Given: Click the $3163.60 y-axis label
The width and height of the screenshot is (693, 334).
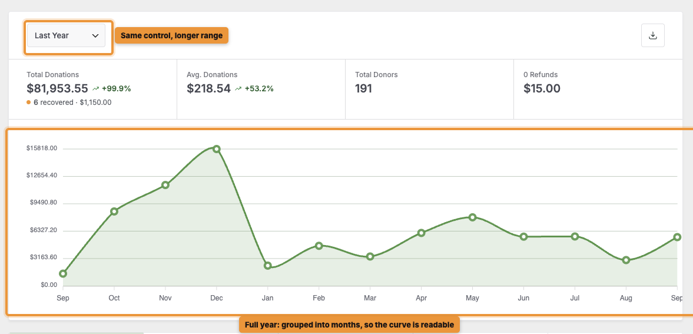Looking at the screenshot, I should click(x=44, y=257).
